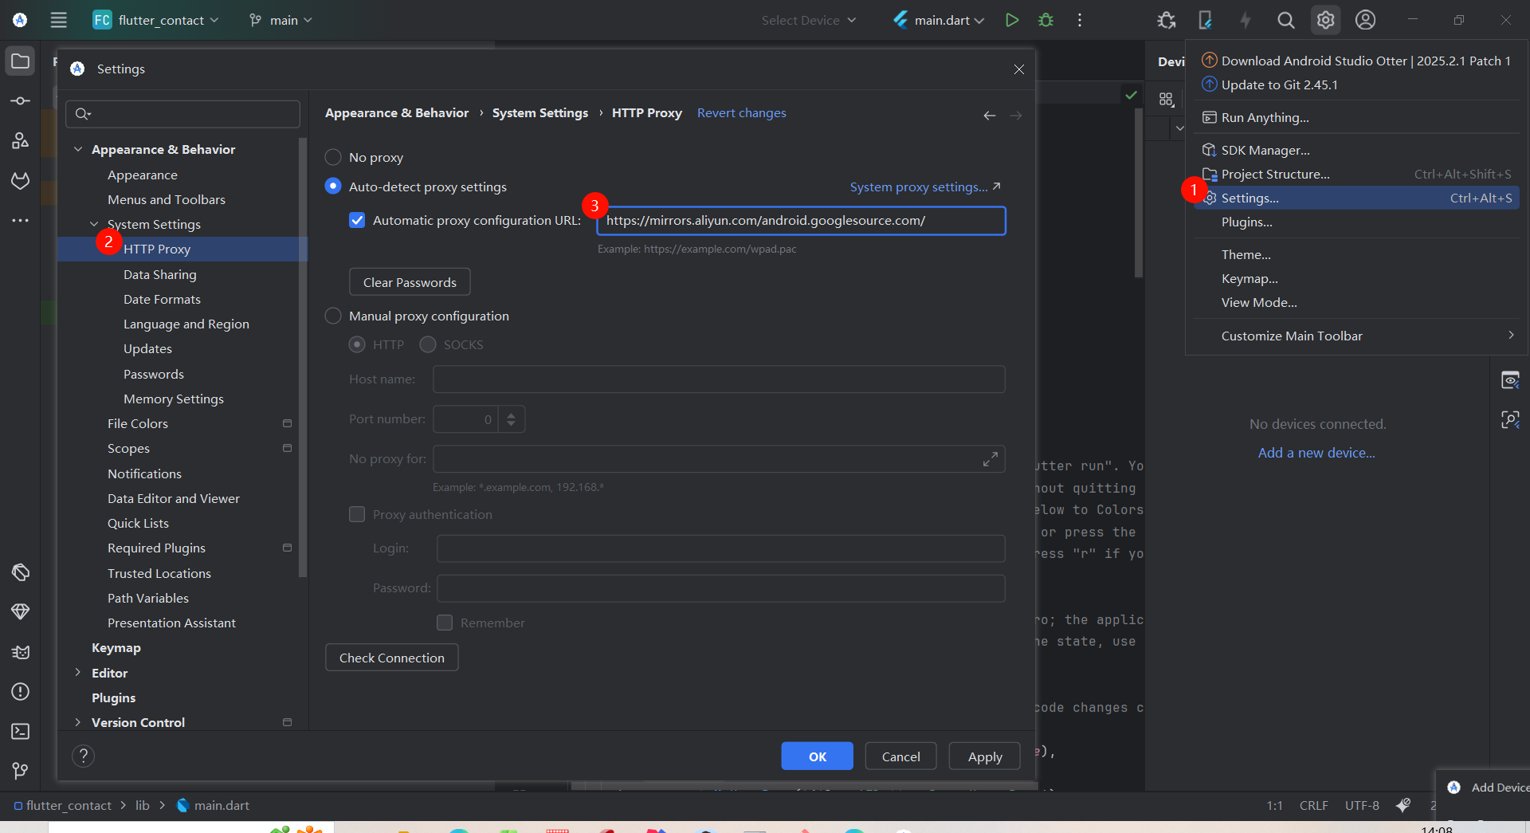Open the Git version control tool window

(x=20, y=771)
